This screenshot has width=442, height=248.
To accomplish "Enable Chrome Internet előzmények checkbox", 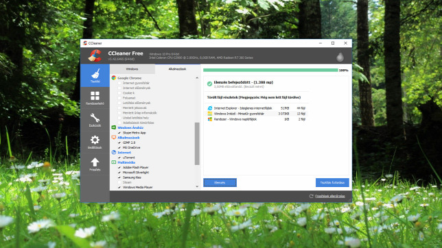I will coord(119,88).
